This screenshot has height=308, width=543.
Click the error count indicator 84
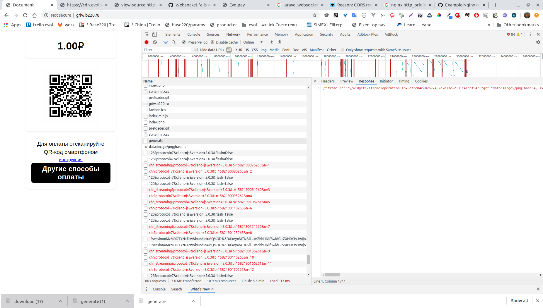click(x=511, y=34)
